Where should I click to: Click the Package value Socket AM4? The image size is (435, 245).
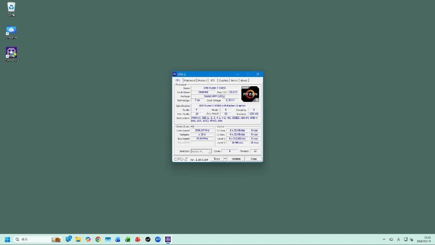(x=214, y=96)
